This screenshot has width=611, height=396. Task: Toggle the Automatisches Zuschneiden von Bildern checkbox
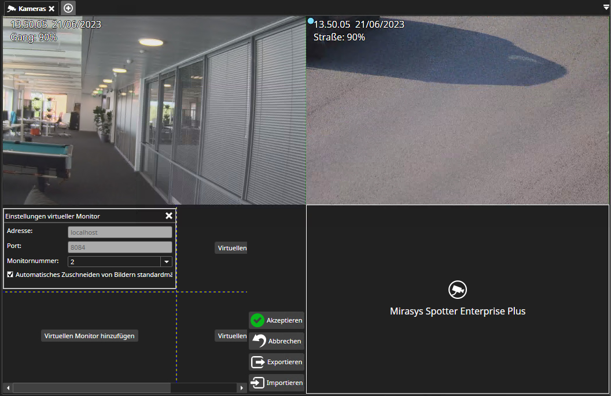10,274
